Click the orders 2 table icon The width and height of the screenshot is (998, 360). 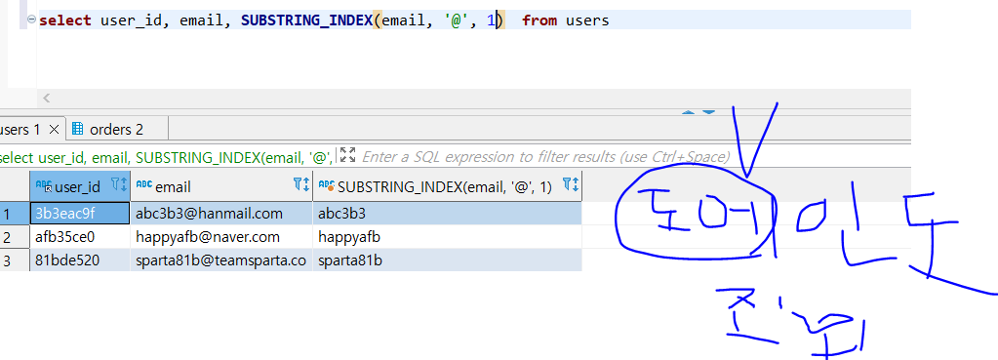point(78,129)
